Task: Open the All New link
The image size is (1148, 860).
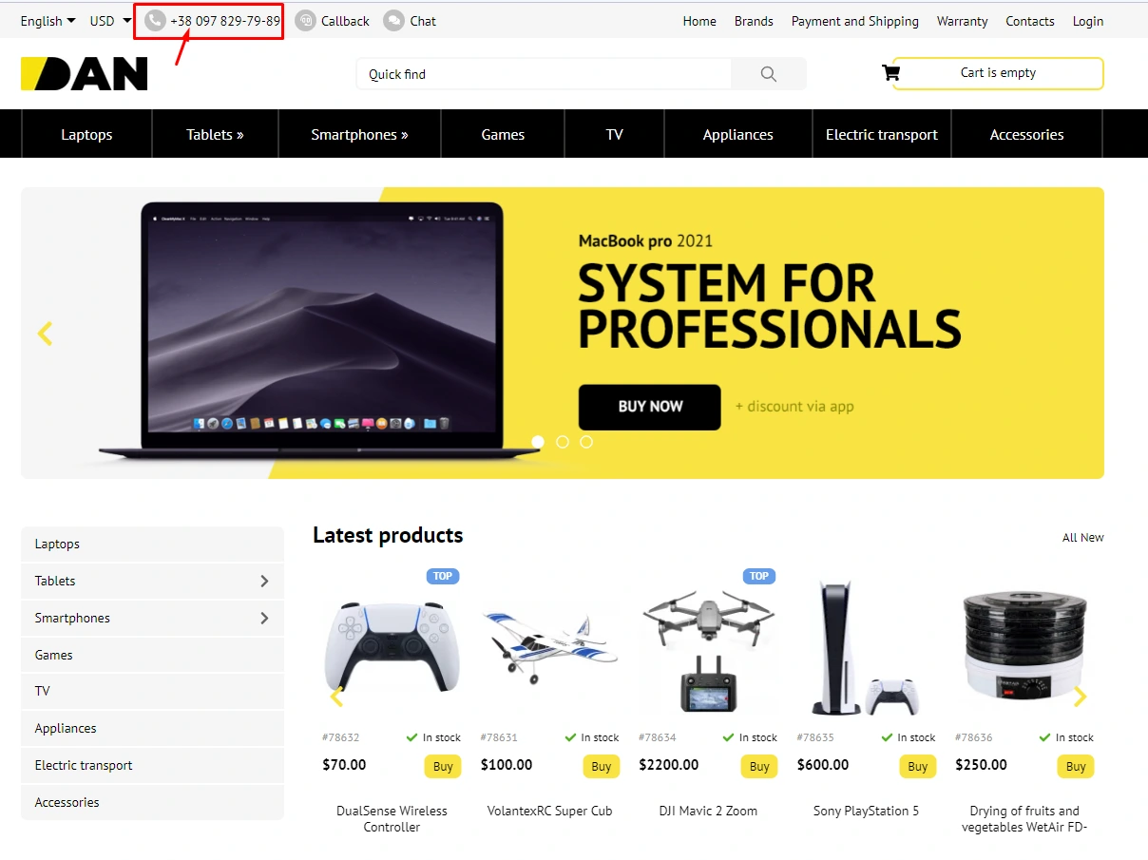Action: point(1083,538)
